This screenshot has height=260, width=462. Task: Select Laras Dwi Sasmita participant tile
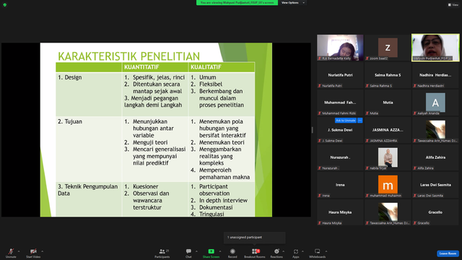point(435,185)
